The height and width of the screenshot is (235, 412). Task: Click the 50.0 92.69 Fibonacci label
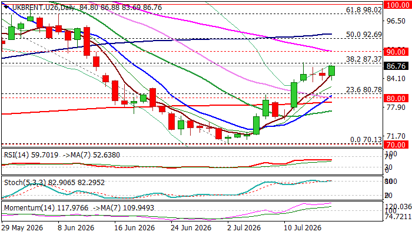364,34
